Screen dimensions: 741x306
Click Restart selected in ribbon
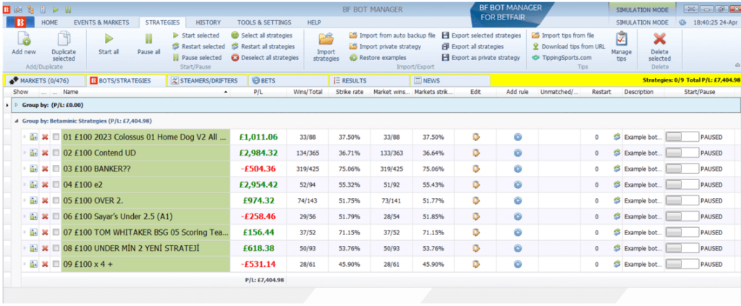point(198,47)
